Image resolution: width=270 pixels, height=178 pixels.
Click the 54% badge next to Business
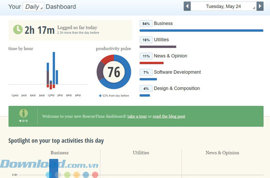[x=146, y=24]
